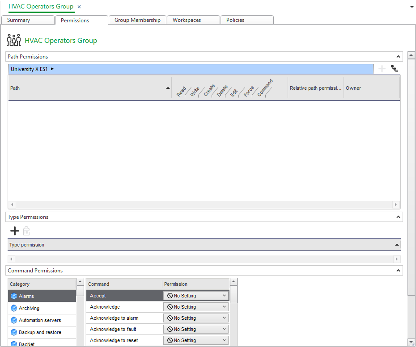This screenshot has width=416, height=347.
Task: Switch to the Policies tab
Action: point(247,20)
